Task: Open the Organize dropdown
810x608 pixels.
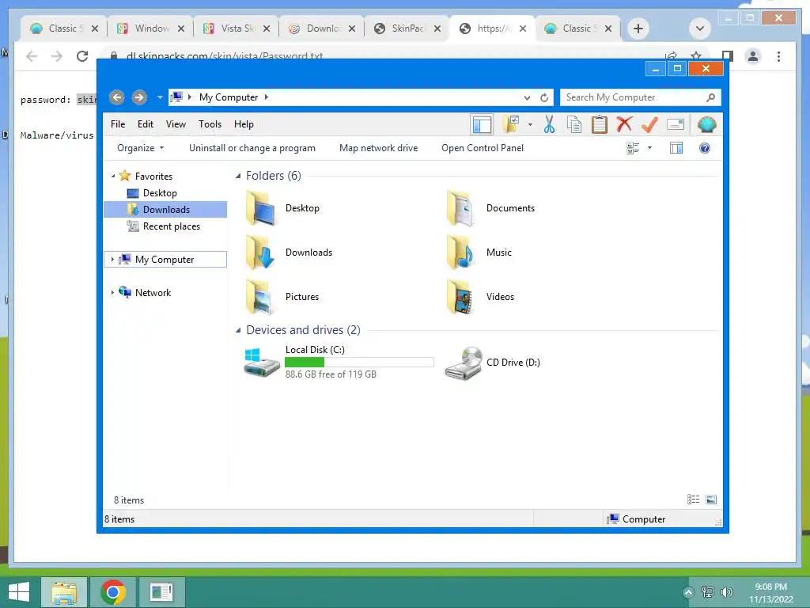Action: coord(141,148)
